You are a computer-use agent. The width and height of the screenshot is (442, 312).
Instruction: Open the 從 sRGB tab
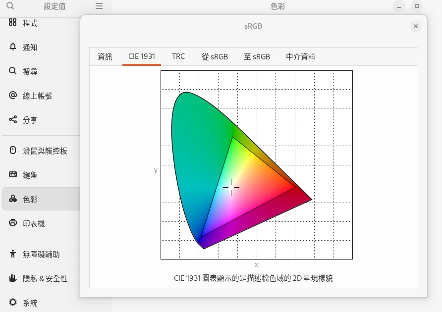click(215, 56)
